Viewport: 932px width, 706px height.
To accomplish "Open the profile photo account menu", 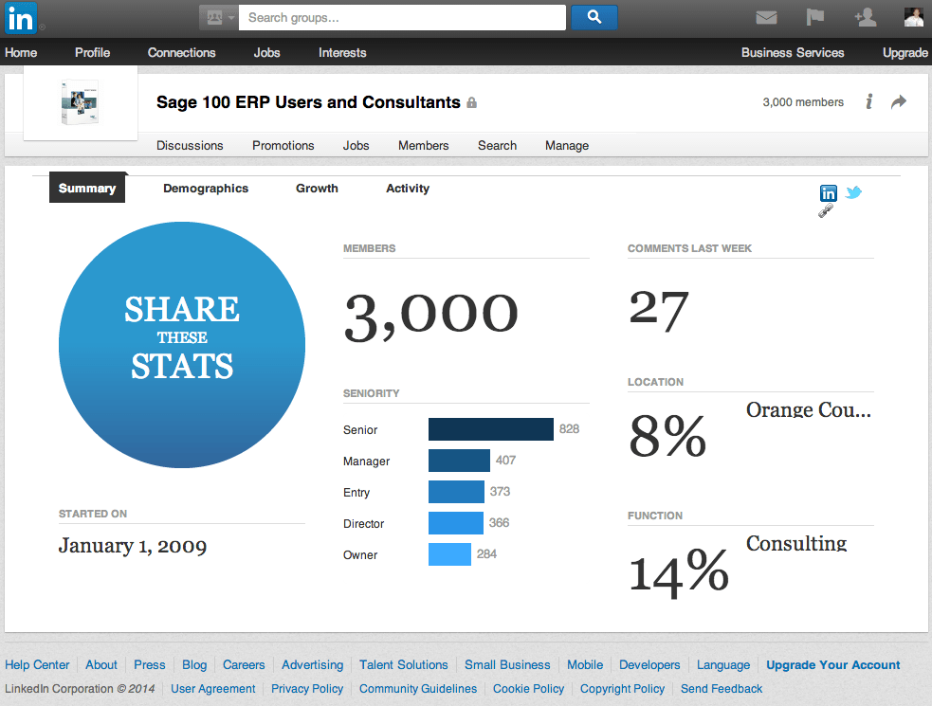I will tap(914, 17).
